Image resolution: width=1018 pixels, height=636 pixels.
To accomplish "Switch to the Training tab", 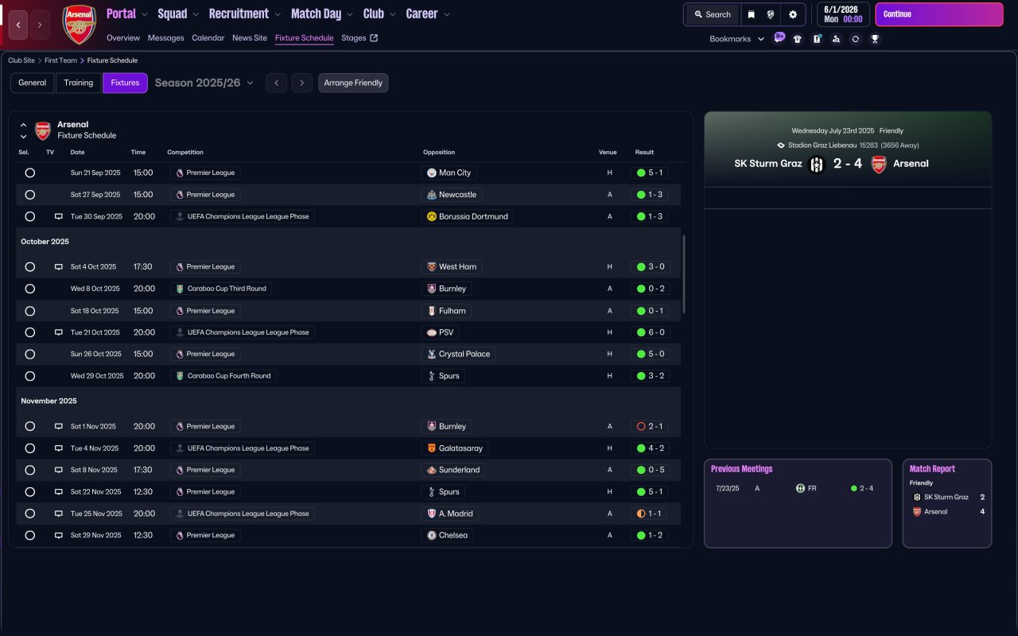I will (x=79, y=83).
